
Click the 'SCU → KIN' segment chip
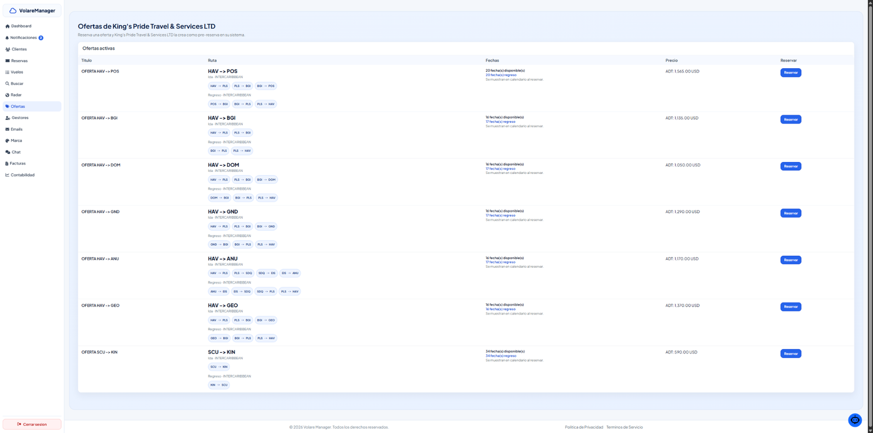point(219,367)
